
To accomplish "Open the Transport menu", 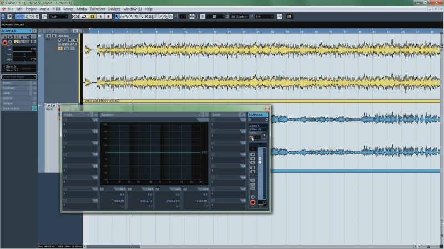I will point(97,9).
